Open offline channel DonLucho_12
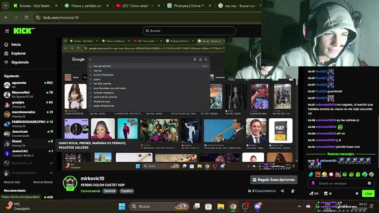The image size is (379, 213). coord(28,163)
